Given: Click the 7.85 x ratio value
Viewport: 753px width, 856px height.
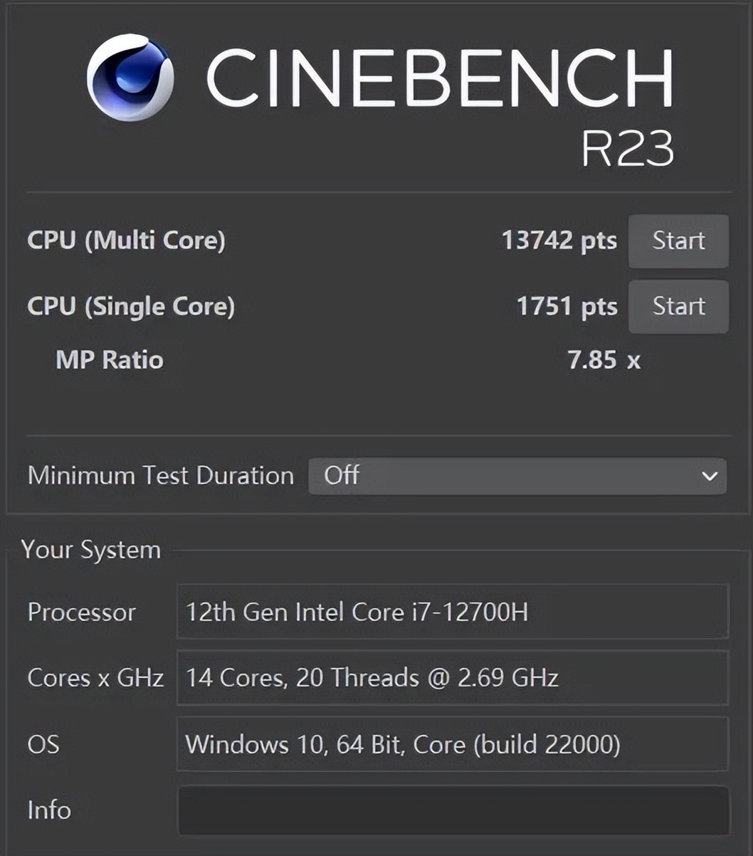Looking at the screenshot, I should click(x=604, y=360).
